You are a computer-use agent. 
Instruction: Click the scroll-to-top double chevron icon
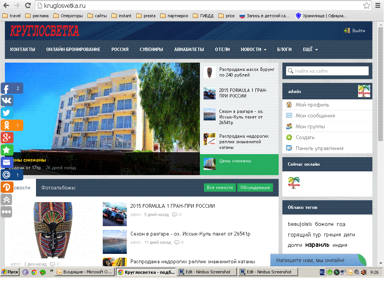click(7, 199)
